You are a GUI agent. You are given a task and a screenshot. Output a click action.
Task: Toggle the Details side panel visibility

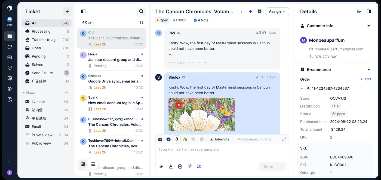click(x=369, y=11)
